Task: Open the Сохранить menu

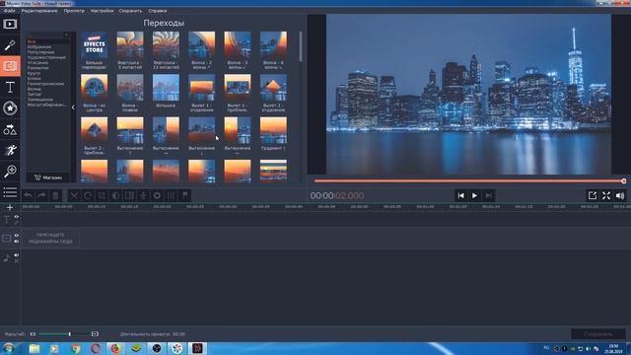Action: click(130, 11)
